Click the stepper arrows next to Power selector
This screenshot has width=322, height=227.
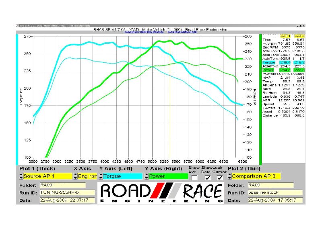point(146,176)
